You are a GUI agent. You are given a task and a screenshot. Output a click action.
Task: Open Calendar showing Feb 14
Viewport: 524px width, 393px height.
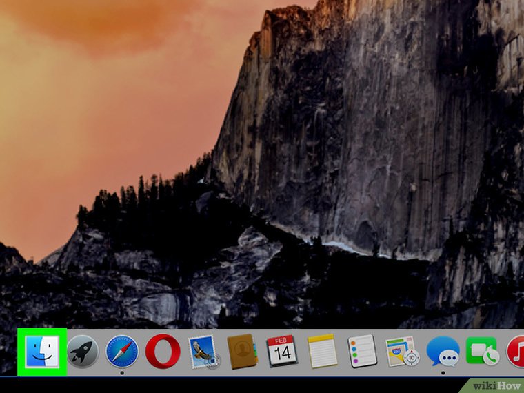click(x=282, y=352)
